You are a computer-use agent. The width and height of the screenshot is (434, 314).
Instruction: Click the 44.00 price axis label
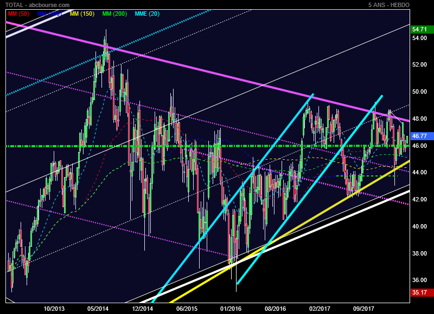419,172
